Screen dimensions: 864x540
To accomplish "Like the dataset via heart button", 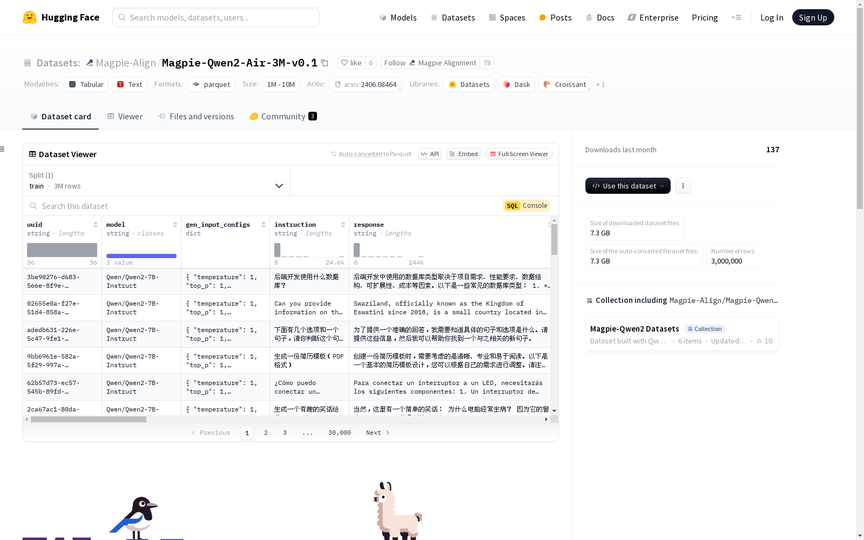I will point(351,63).
